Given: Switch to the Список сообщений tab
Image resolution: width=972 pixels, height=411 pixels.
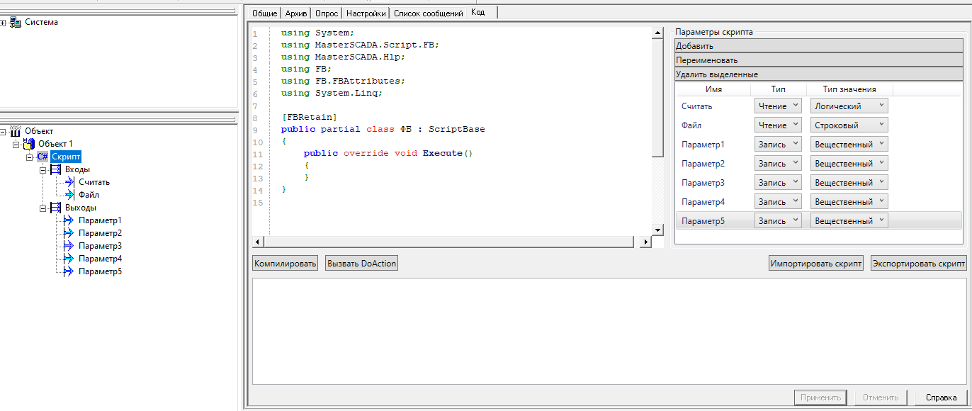Looking at the screenshot, I should [x=429, y=13].
